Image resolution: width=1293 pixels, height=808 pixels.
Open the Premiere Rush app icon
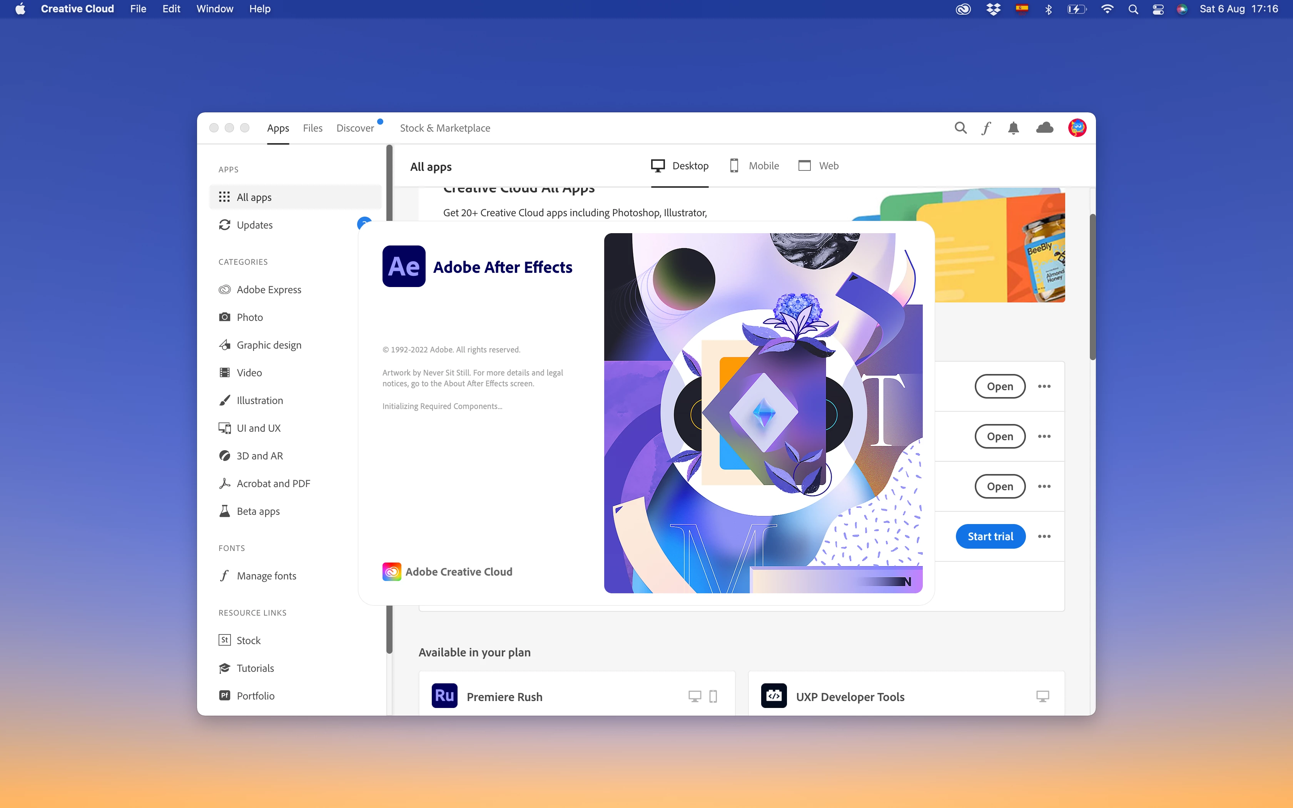point(444,696)
